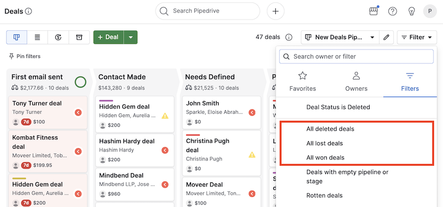Open the forecast view icon
Image resolution: width=443 pixels, height=207 pixels.
[58, 37]
